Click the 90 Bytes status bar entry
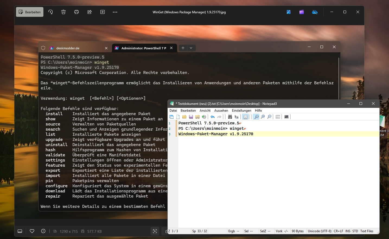This screenshot has width=389, height=239. pos(298,231)
